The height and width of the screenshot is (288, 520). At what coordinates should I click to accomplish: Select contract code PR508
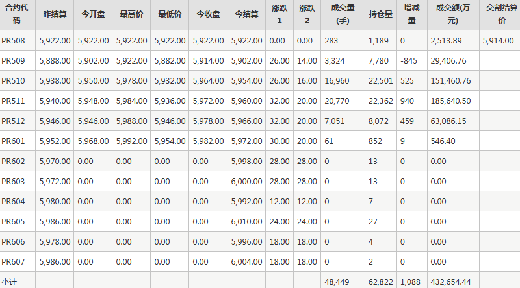(x=13, y=41)
